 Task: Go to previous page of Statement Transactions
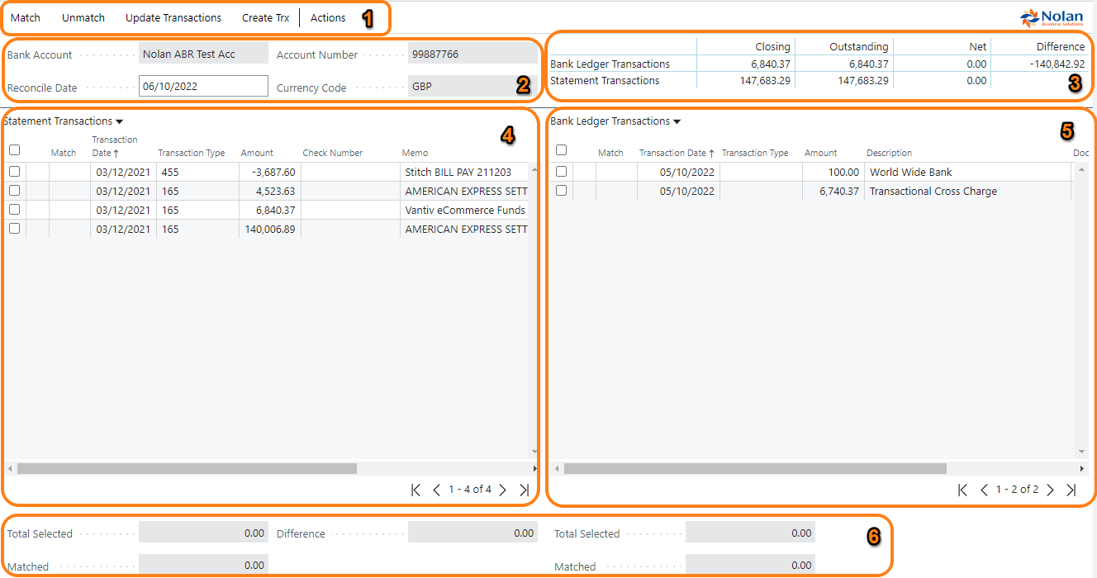click(x=437, y=490)
